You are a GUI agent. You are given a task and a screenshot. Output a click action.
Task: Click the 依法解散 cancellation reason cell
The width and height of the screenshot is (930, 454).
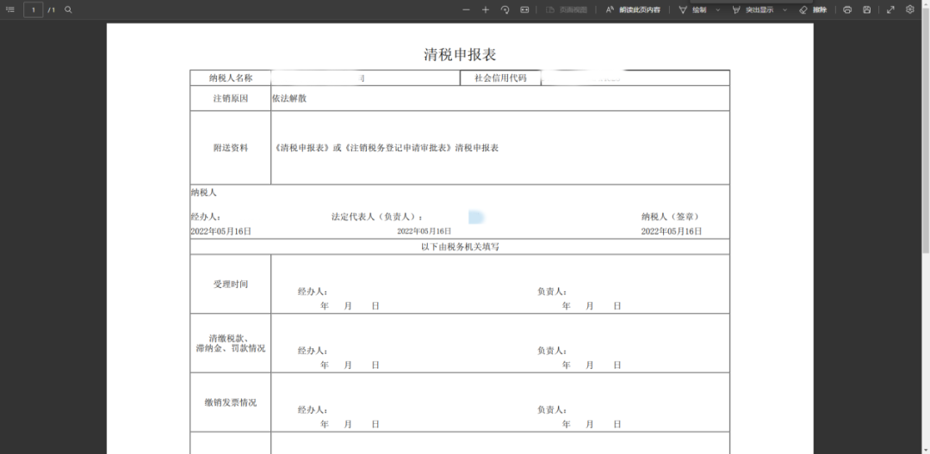point(289,98)
